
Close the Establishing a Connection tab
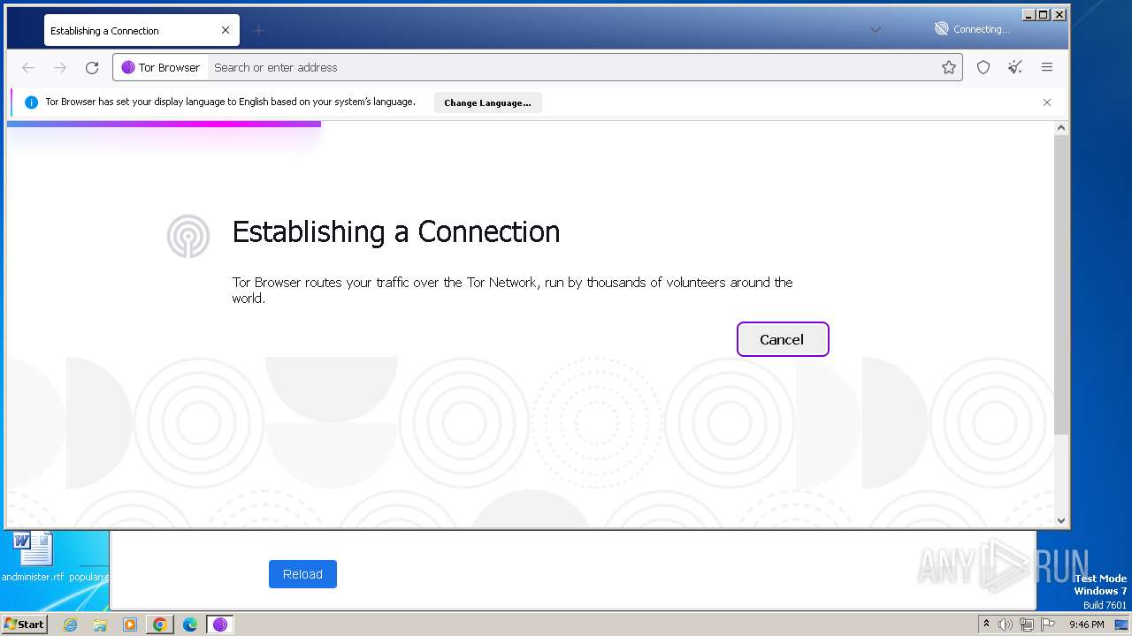click(226, 30)
